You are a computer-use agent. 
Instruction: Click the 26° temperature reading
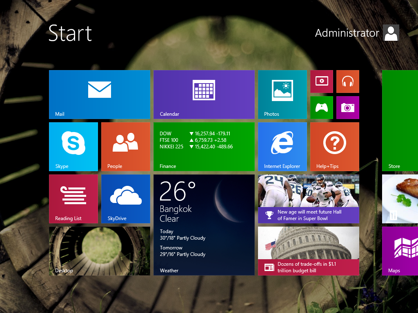coord(178,191)
